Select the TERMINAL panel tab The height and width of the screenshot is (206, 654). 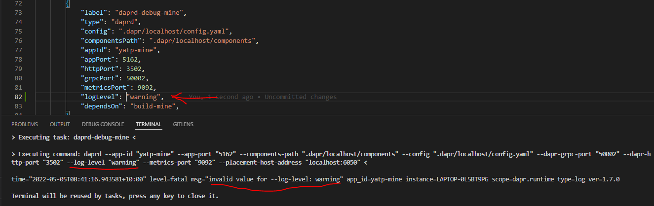point(149,124)
